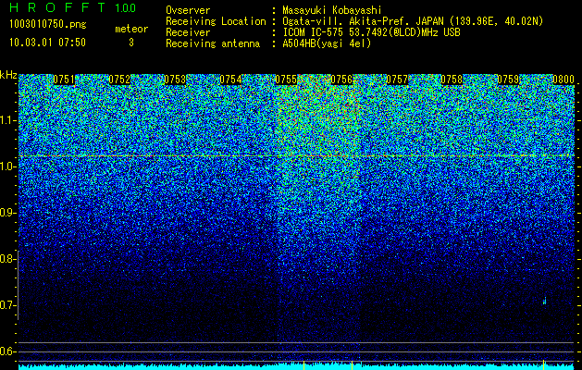Click the 0756 time marker
The width and height of the screenshot is (582, 370).
coord(341,80)
